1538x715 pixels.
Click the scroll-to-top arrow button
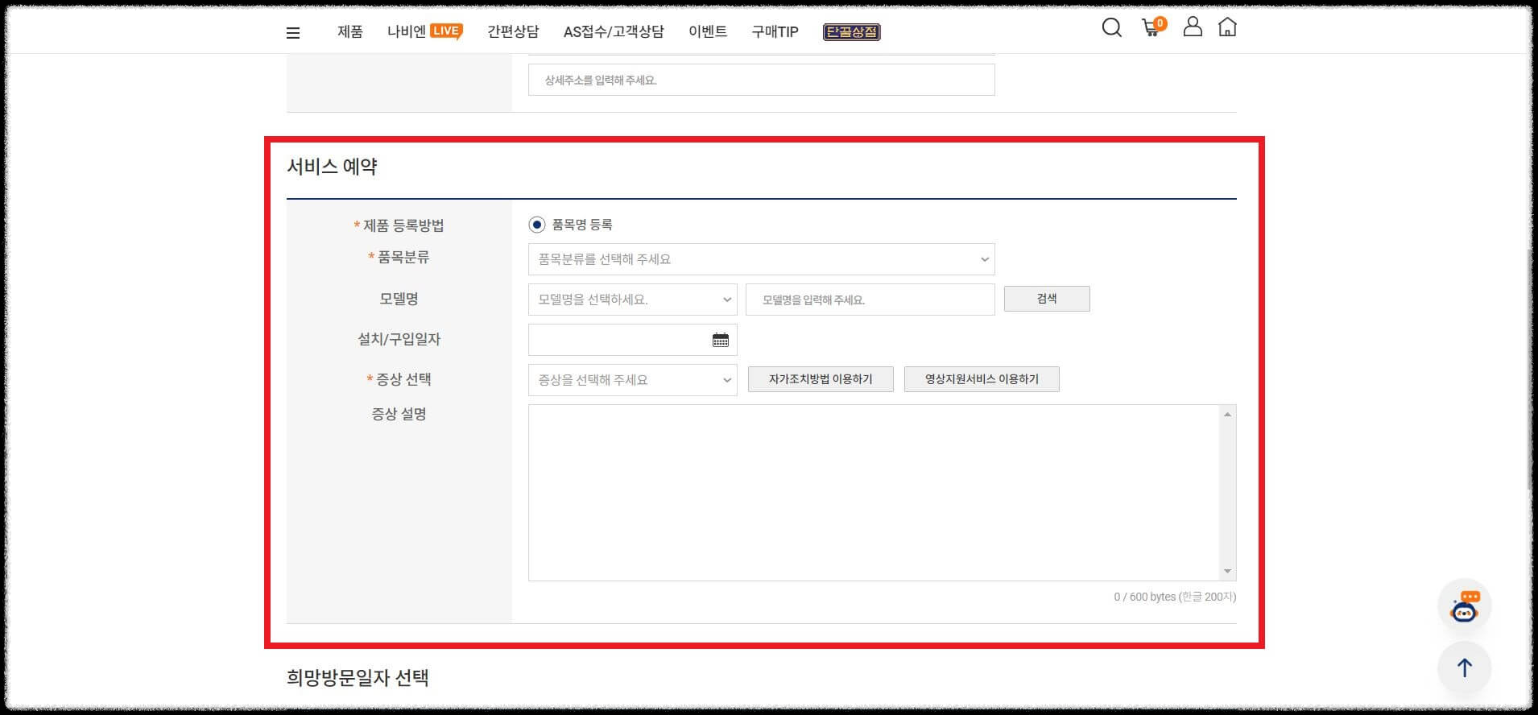click(x=1465, y=667)
